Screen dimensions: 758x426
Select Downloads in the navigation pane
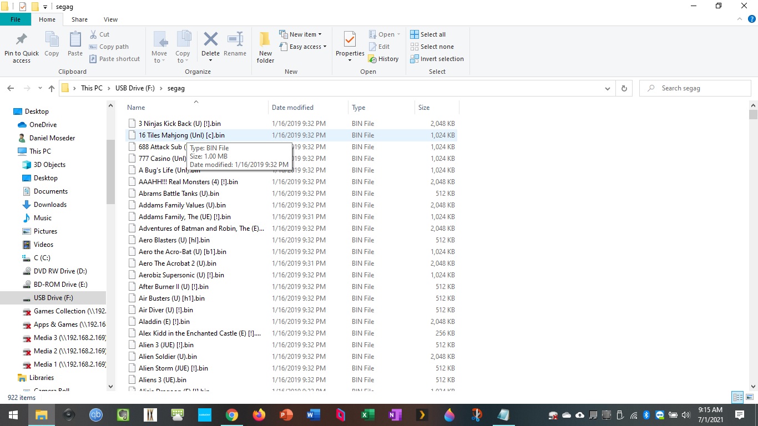[50, 205]
